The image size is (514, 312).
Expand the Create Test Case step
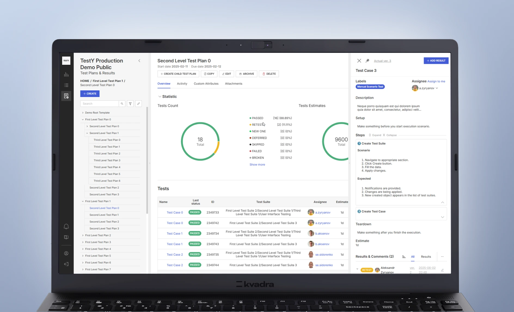pyautogui.click(x=442, y=217)
